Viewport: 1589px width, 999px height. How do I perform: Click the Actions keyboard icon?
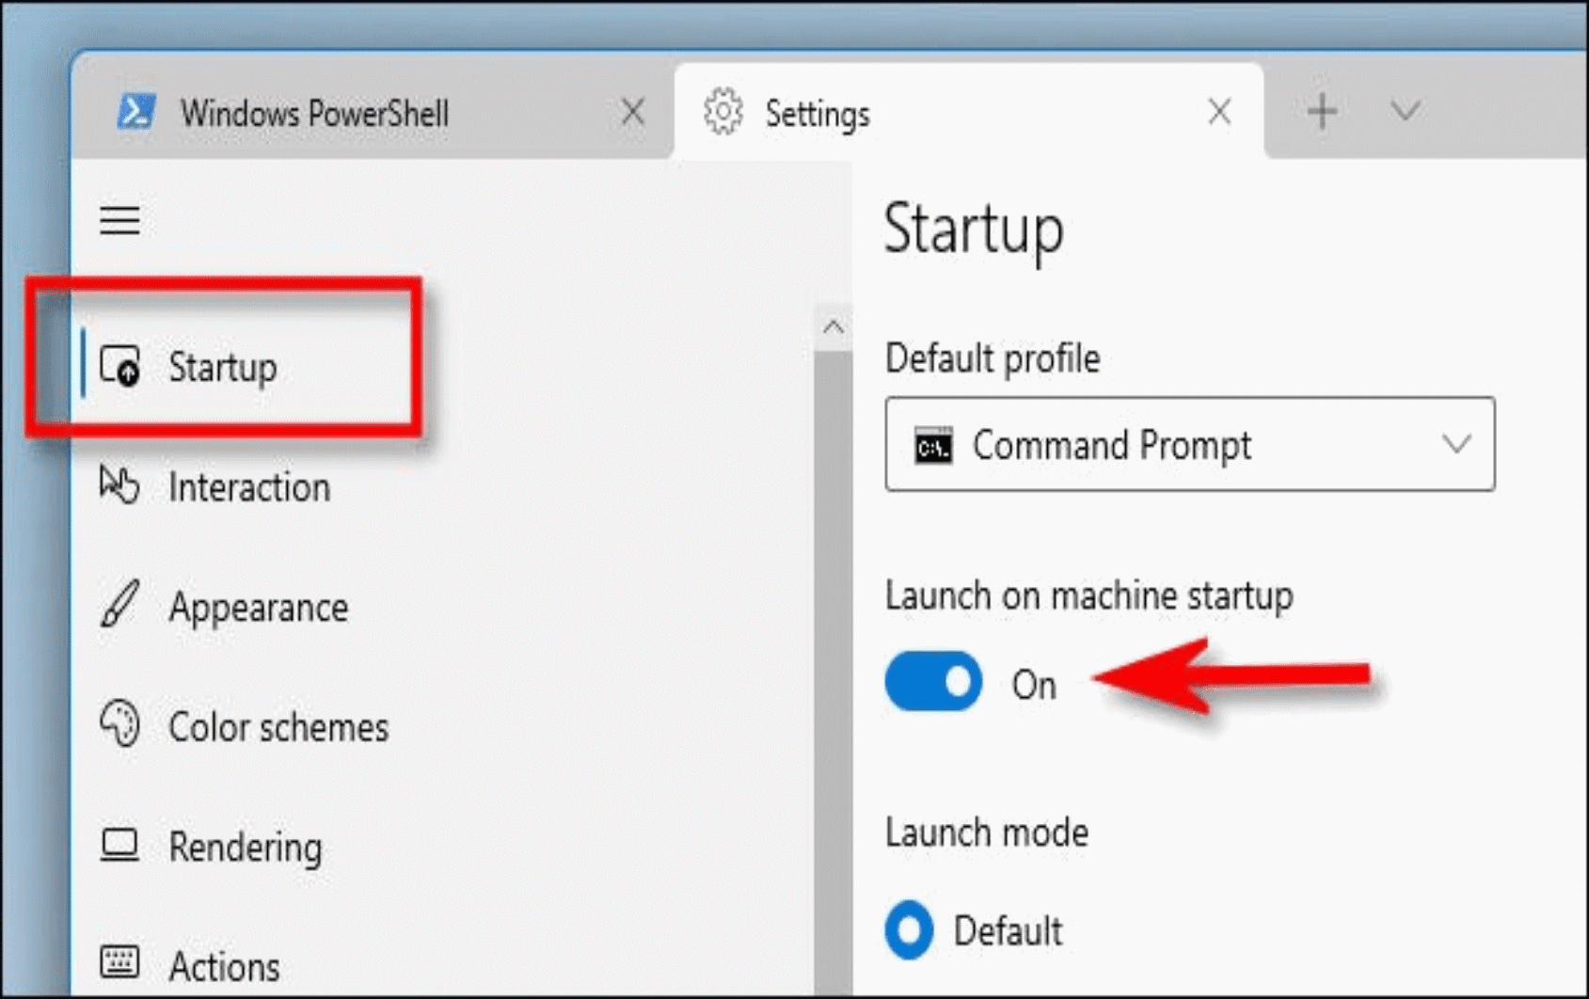[119, 961]
